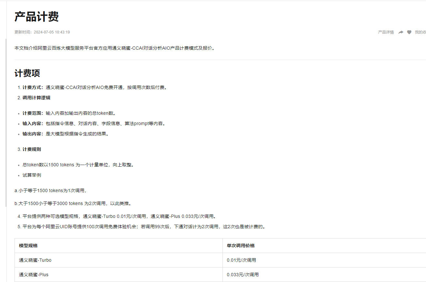This screenshot has width=426, height=282.
Task: Click the 计费方式 list item
Action: [95, 87]
